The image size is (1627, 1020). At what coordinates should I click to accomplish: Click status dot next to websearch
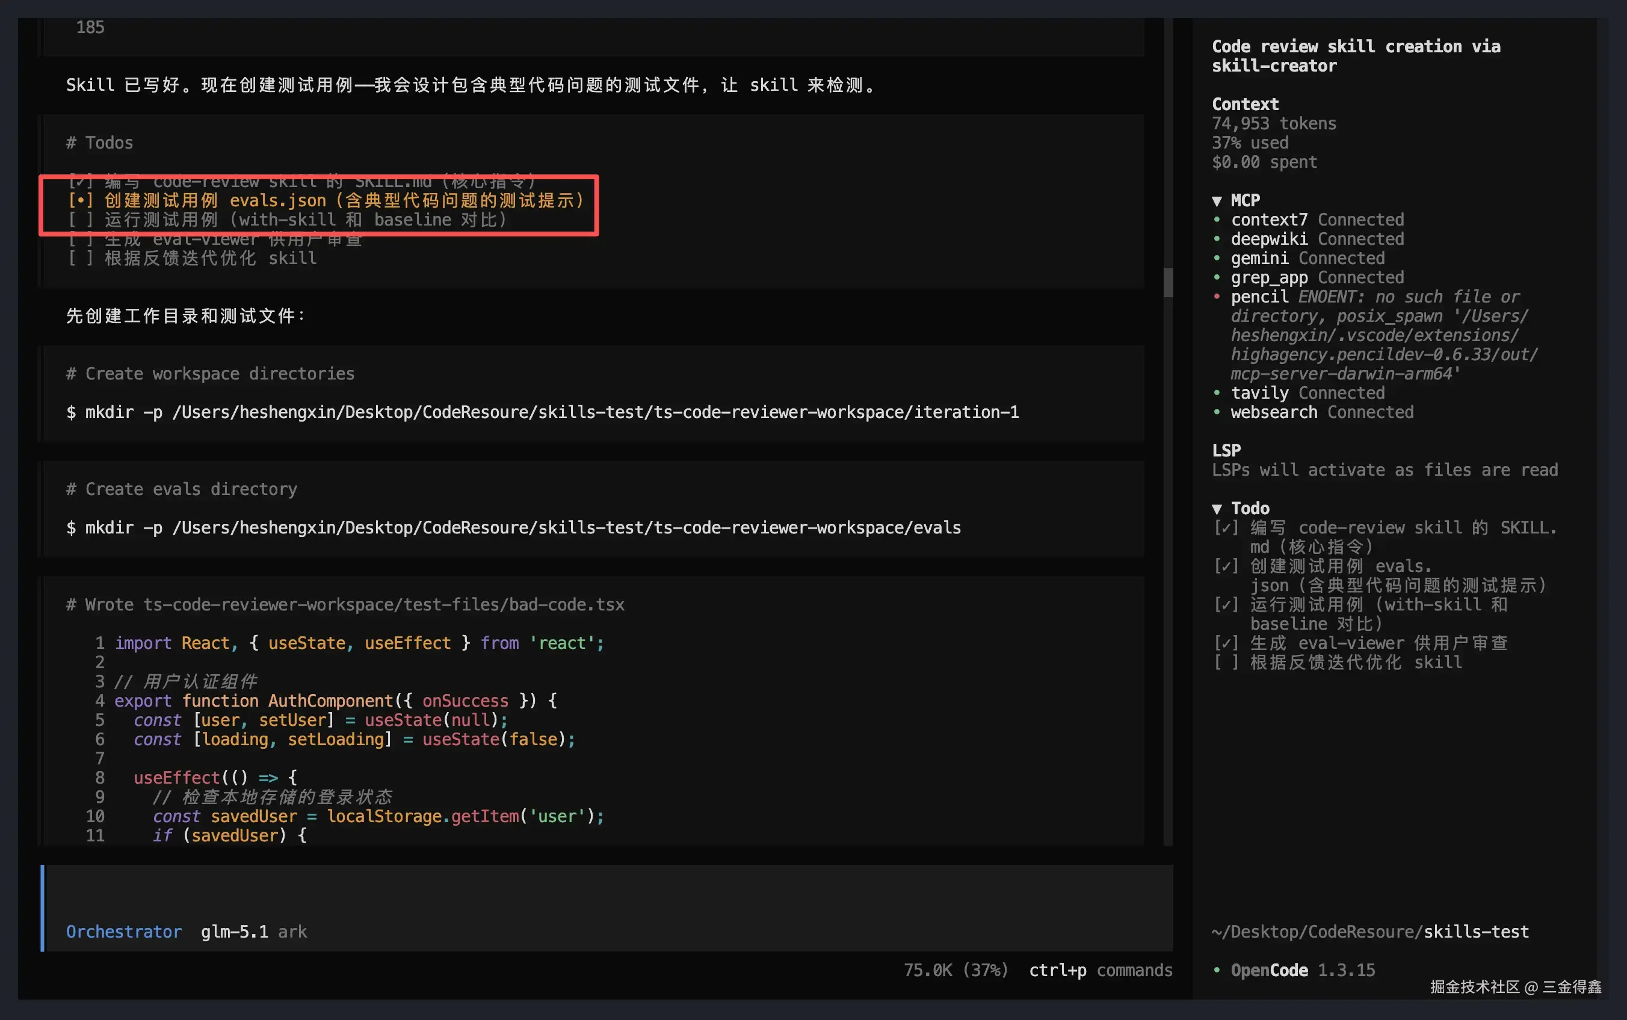1217,412
